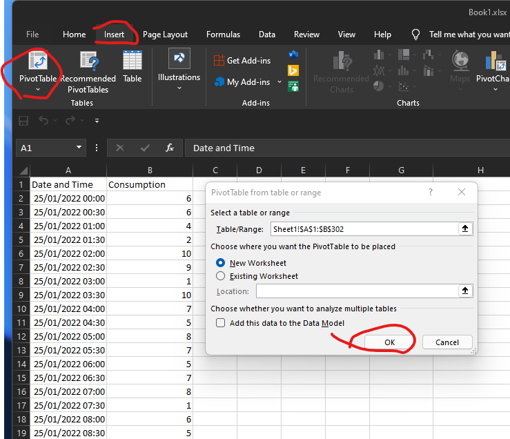Click the People Graph add-in icon

coord(293,86)
